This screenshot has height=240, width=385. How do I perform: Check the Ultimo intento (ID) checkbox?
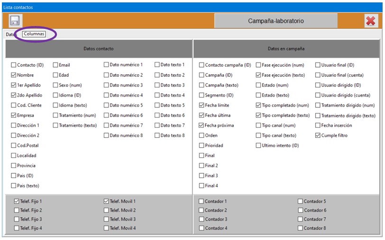coord(258,145)
